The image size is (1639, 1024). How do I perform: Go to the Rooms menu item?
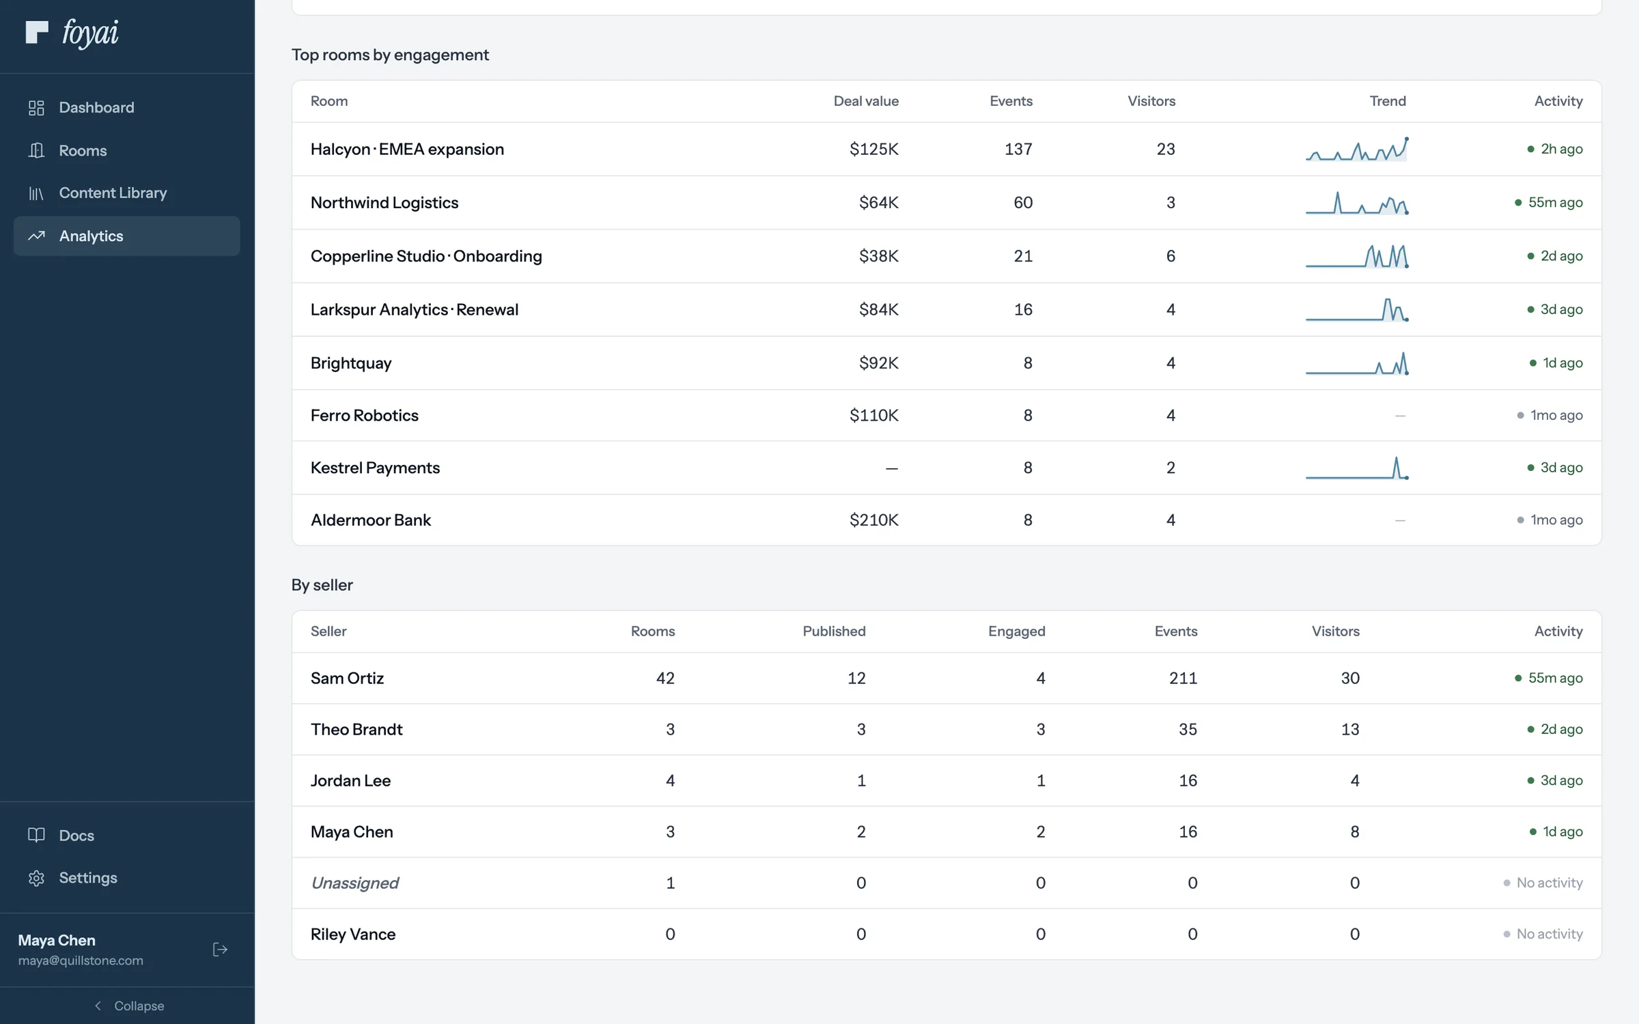click(x=127, y=150)
